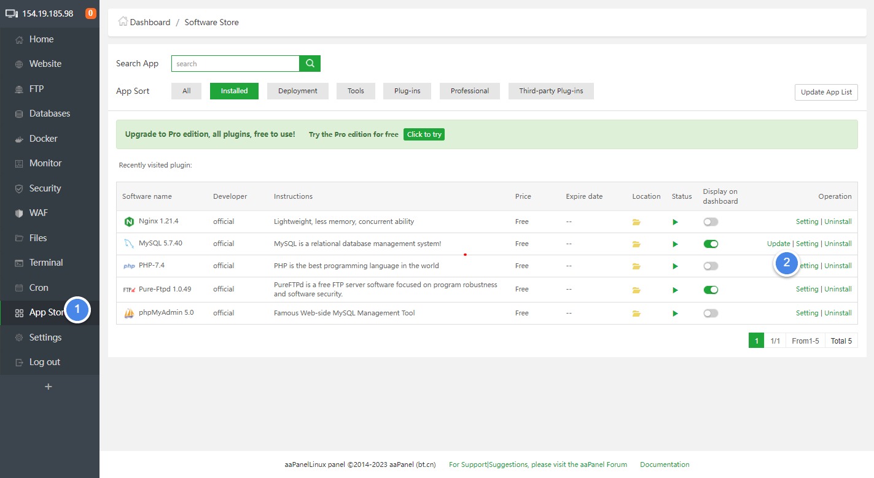Click the Update App List button
This screenshot has width=874, height=478.
coord(826,92)
